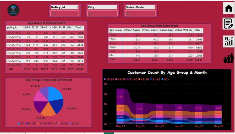Viewport: 235px width, 134px height.
Task: Click the 41-50 legend entry in ribbon chart
Action: coord(144,79)
